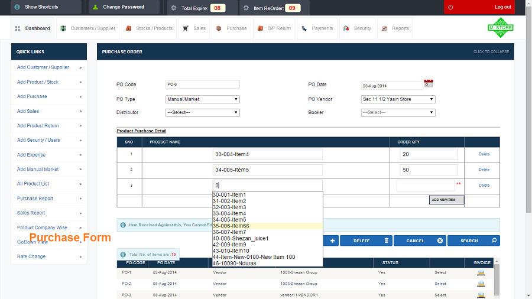Viewport: 532px width, 299px height.
Task: Select 46-10090-Nouras from autocomplete list
Action: pos(267,264)
